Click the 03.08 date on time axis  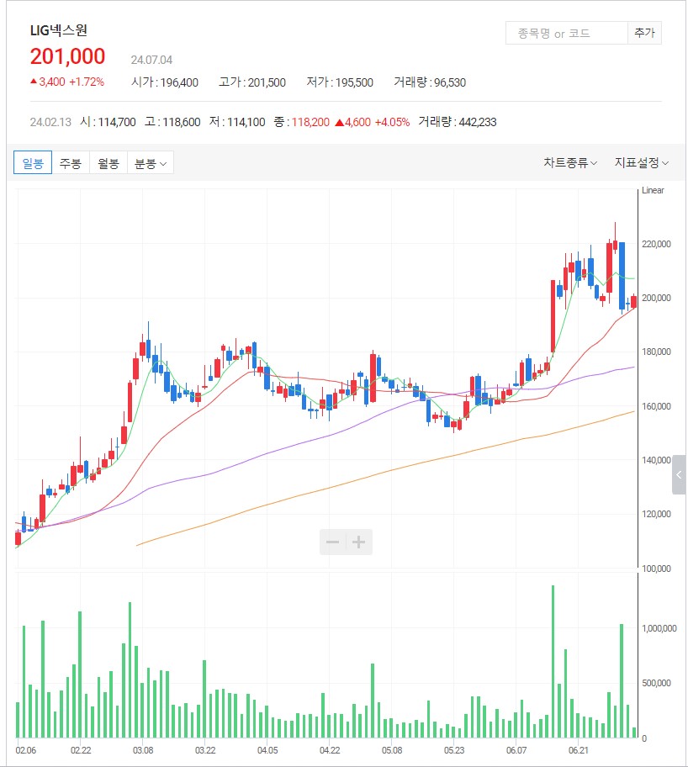(143, 749)
